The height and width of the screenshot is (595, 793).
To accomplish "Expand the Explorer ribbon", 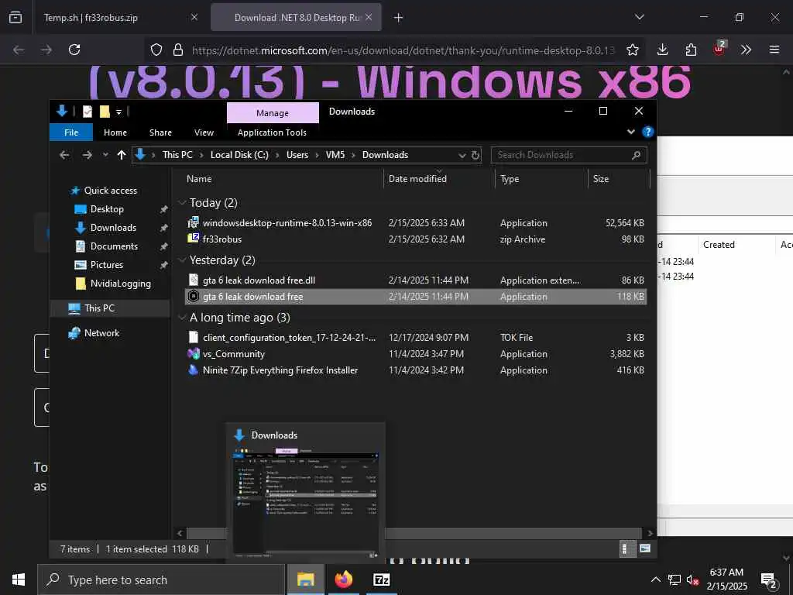I will (x=631, y=132).
